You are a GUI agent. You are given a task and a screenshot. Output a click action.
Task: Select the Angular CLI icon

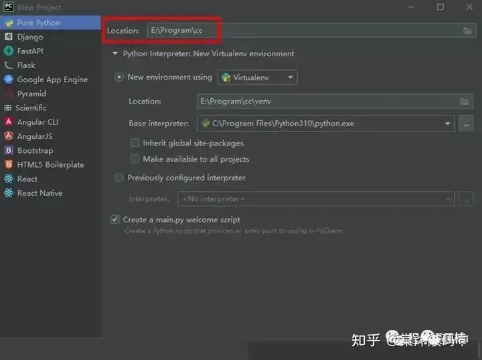click(x=9, y=122)
